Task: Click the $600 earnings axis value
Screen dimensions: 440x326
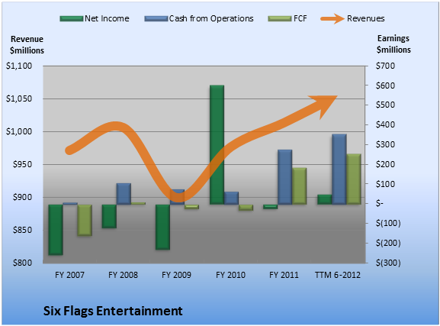Action: pyautogui.click(x=385, y=86)
